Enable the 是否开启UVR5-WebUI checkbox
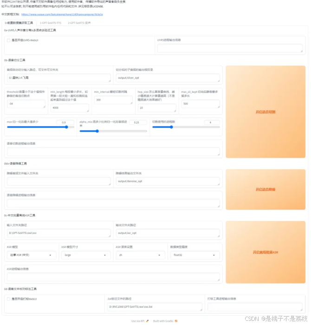The image size is (311, 325). tap(8, 40)
